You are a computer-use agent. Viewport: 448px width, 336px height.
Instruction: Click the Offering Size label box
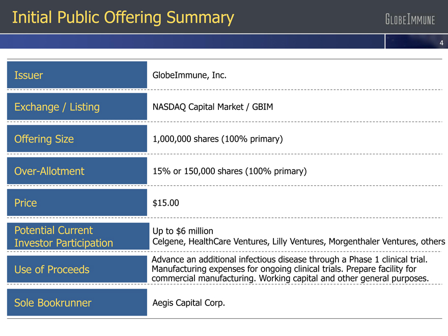point(77,139)
